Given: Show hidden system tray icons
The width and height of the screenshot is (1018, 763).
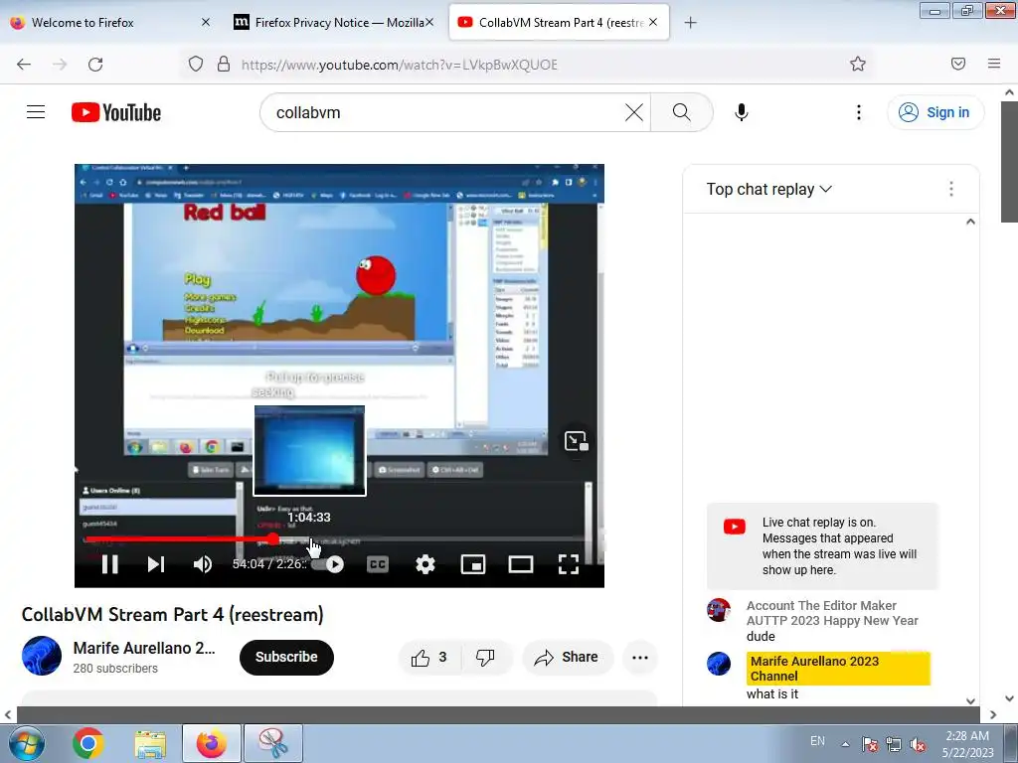Looking at the screenshot, I should pos(845,744).
